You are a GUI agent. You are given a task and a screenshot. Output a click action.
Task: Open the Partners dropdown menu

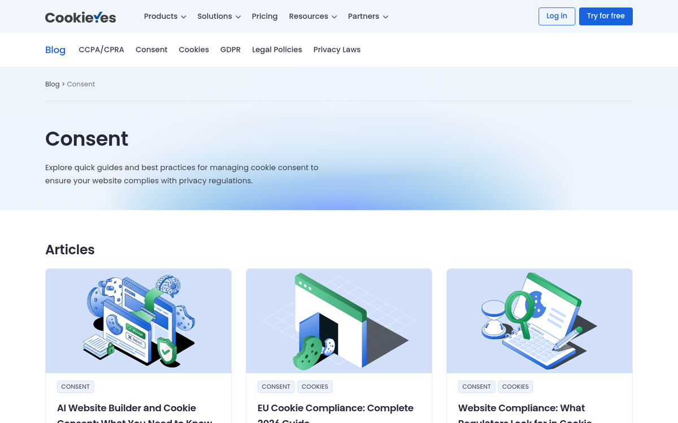368,16
